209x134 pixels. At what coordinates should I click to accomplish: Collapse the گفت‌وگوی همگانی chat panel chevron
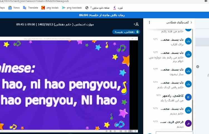191,22
